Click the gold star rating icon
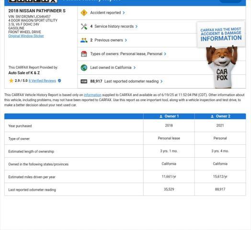This screenshot has height=230, width=251. click(x=11, y=80)
